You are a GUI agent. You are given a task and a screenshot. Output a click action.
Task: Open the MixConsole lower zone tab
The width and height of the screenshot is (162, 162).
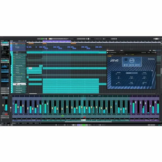click(14, 123)
